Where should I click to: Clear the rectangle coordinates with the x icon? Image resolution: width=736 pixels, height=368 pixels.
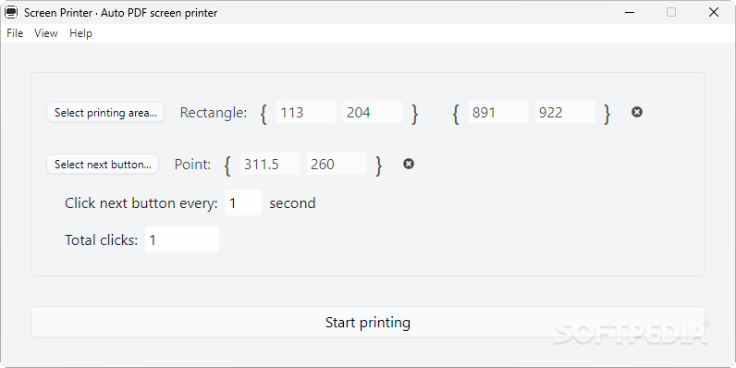point(637,112)
